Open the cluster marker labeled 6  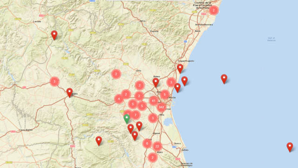(x=147, y=143)
